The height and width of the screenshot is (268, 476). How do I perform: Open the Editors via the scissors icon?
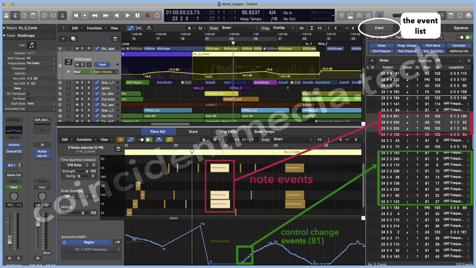pyautogui.click(x=62, y=15)
